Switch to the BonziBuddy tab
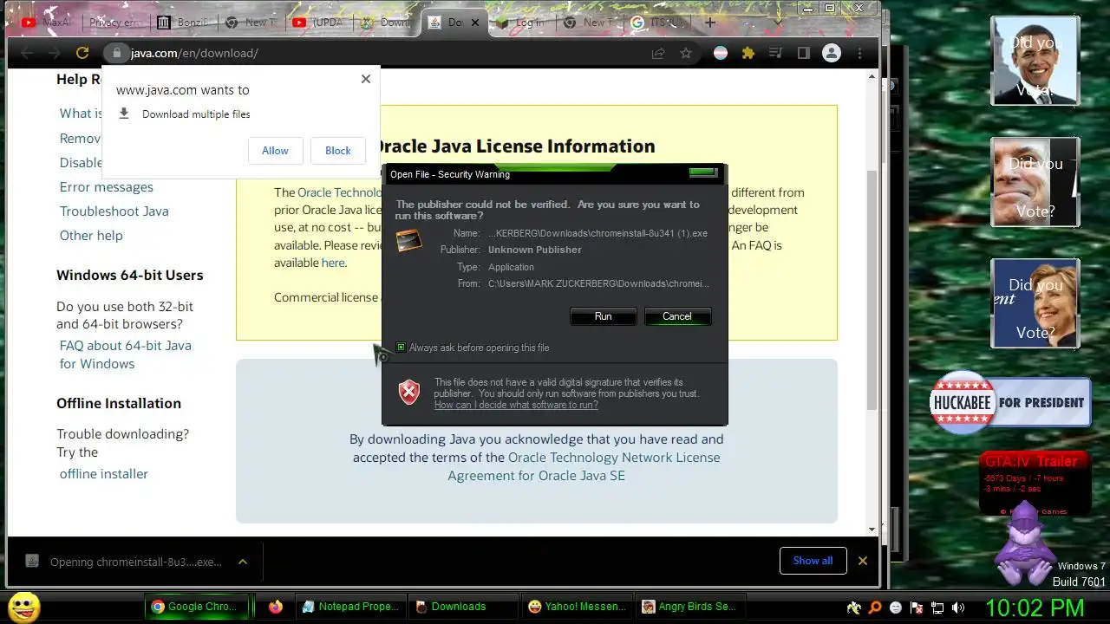 pos(183,23)
